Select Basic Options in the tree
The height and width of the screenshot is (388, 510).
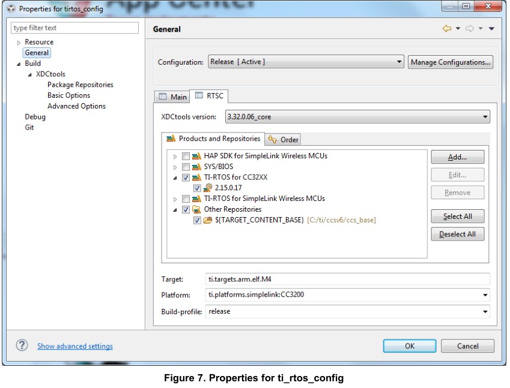point(68,95)
